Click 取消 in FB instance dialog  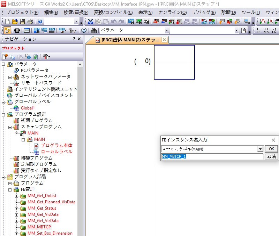[x=271, y=156]
